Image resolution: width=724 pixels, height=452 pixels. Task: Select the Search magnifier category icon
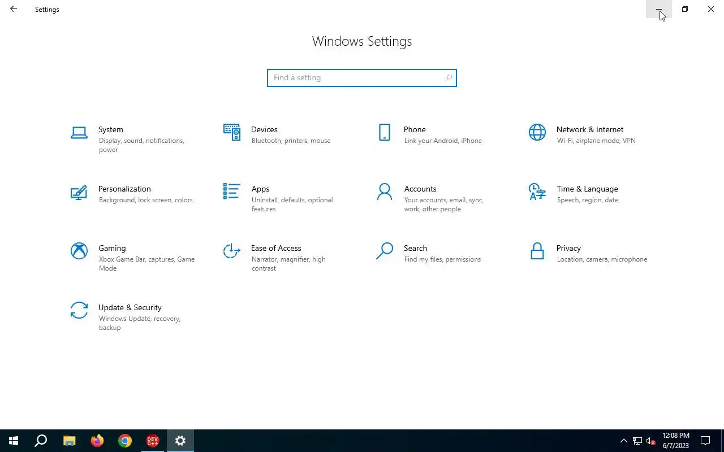click(385, 251)
